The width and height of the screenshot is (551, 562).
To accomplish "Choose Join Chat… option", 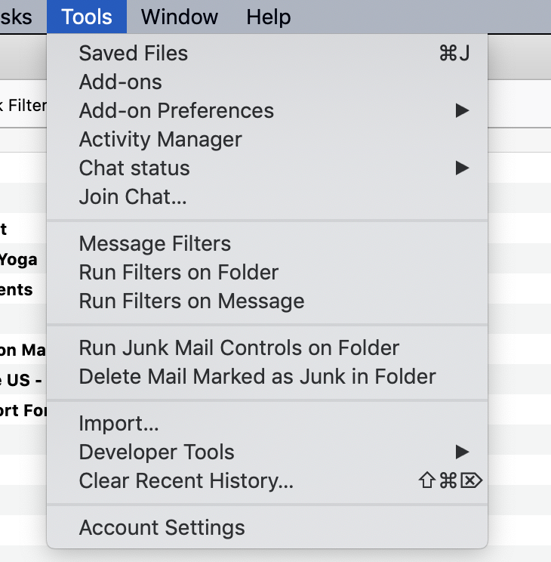I will click(133, 197).
